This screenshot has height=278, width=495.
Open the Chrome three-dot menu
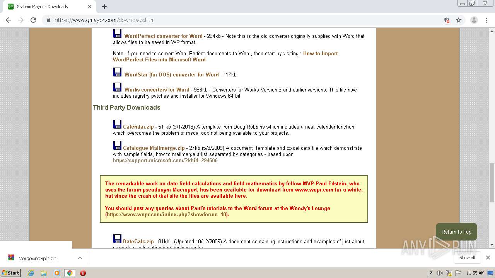coord(486,20)
